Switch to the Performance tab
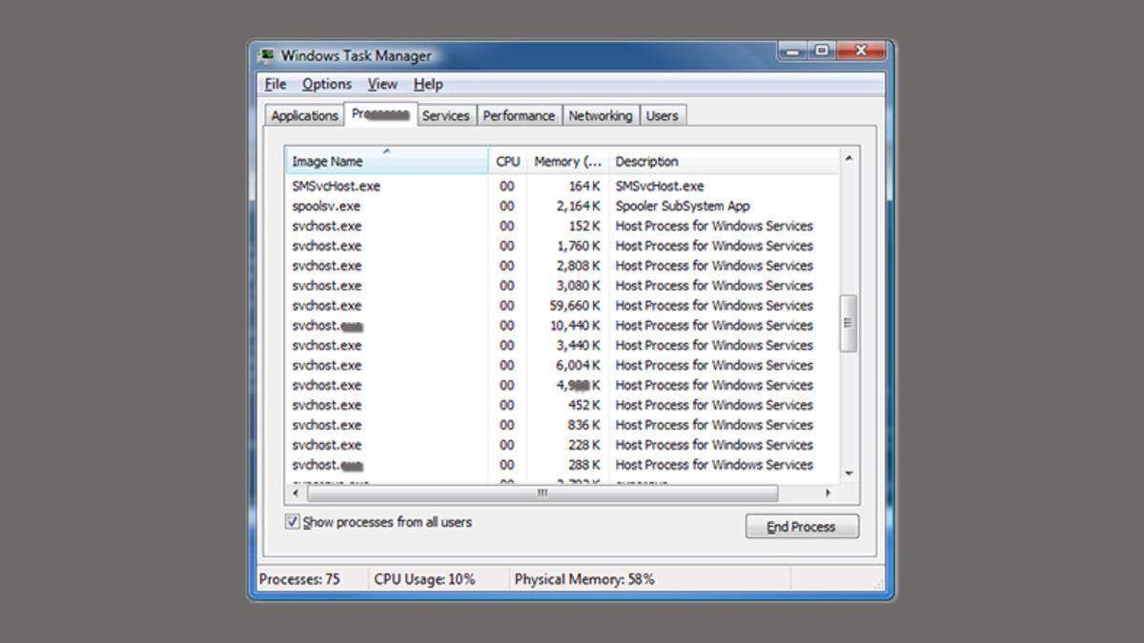 coord(519,114)
